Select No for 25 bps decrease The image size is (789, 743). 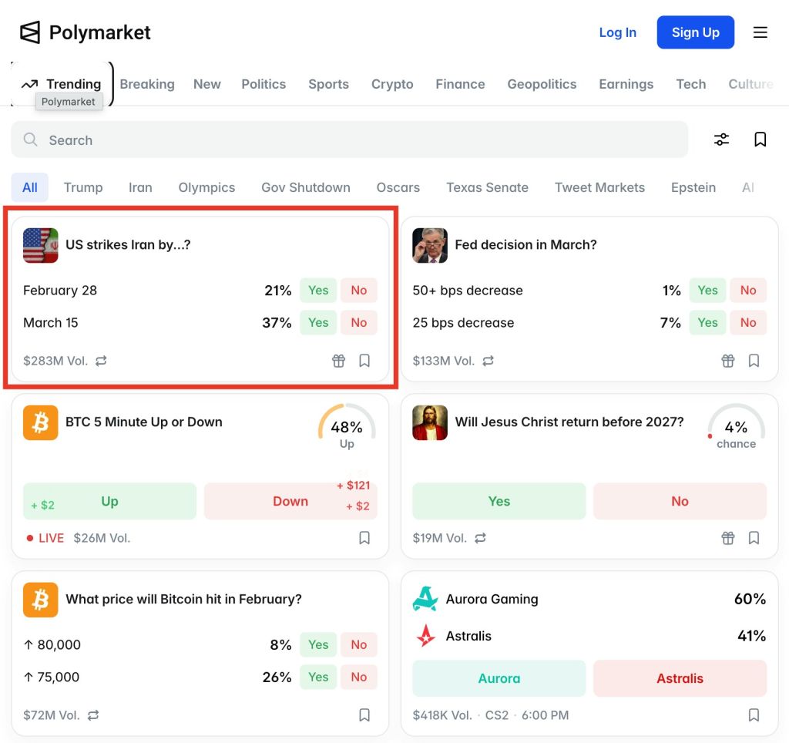(747, 323)
